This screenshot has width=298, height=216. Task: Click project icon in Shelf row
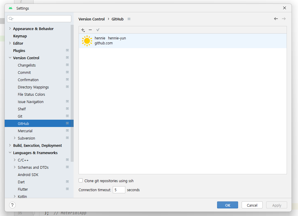[67, 109]
